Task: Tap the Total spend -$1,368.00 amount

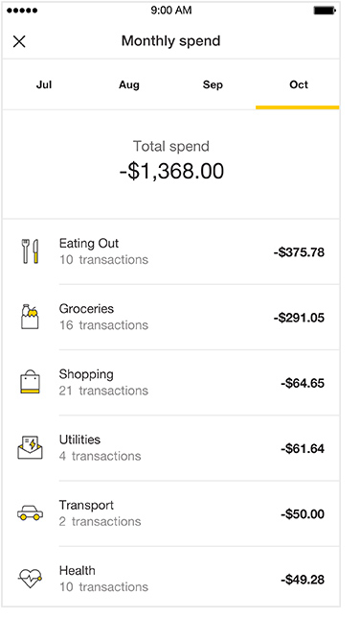Action: coord(171,171)
